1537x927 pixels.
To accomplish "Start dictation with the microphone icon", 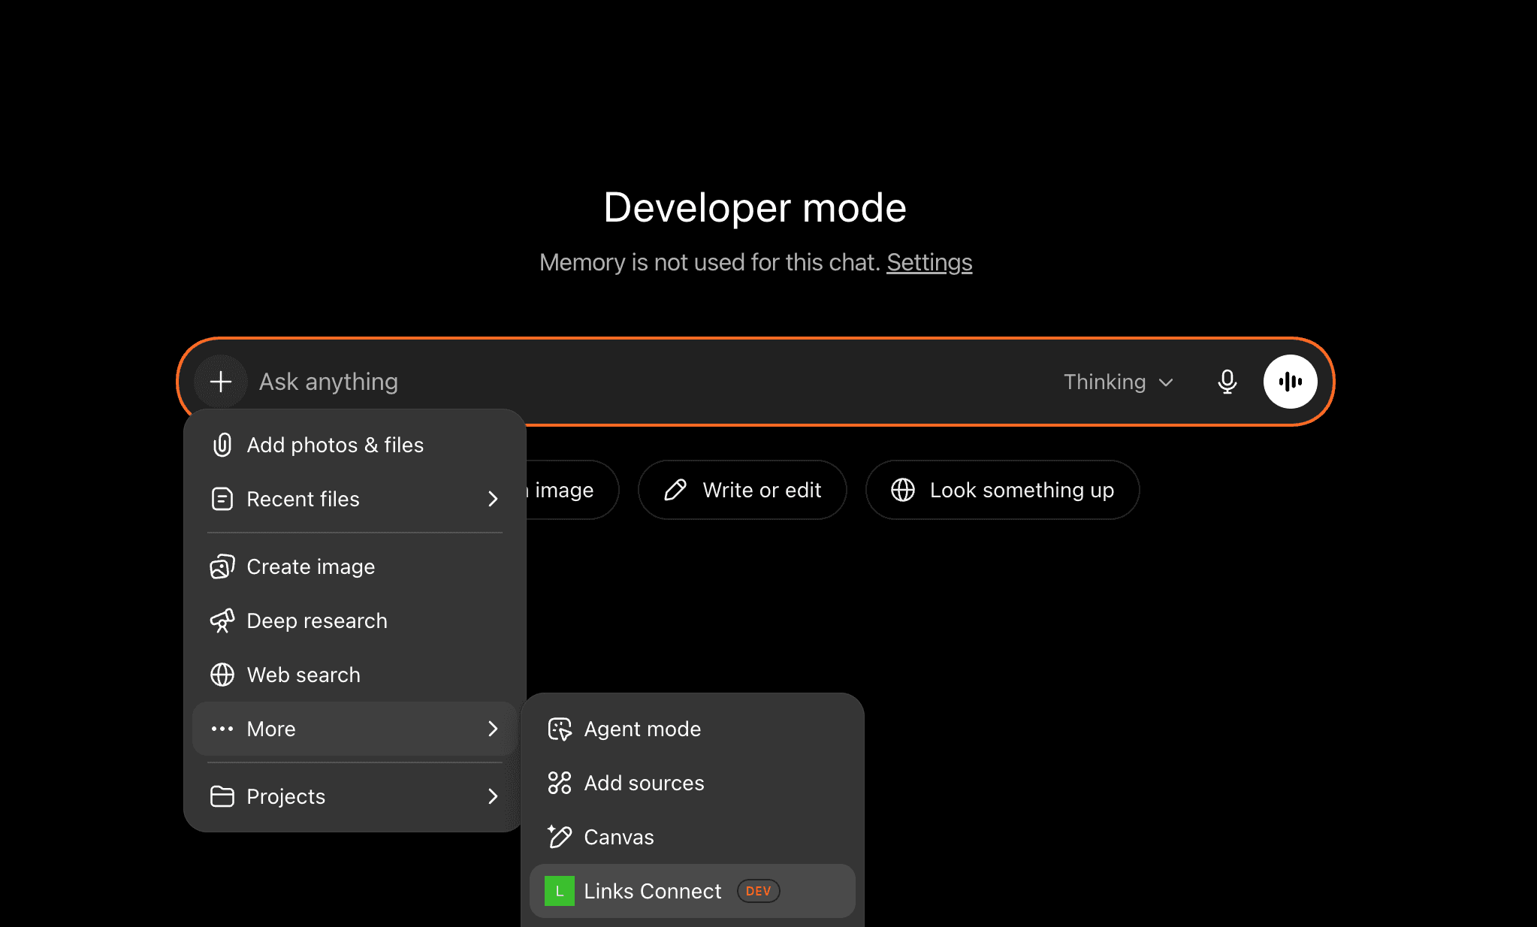I will click(1227, 382).
